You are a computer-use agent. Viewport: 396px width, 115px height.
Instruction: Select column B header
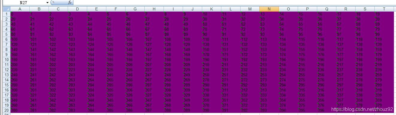tap(39, 9)
